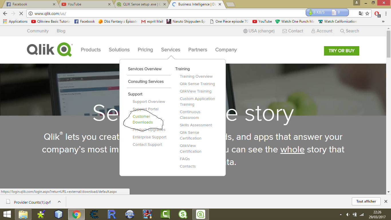The width and height of the screenshot is (391, 220).
Task: Open the Partners menu
Action: click(x=198, y=50)
